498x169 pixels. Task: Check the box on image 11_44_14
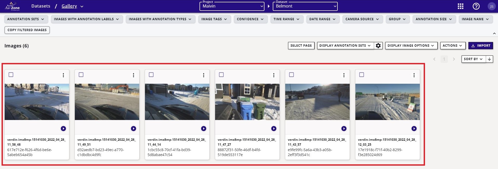151,75
